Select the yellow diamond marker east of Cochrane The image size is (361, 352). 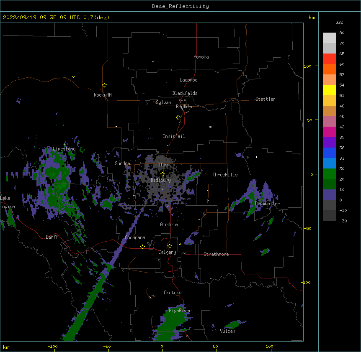pos(142,247)
